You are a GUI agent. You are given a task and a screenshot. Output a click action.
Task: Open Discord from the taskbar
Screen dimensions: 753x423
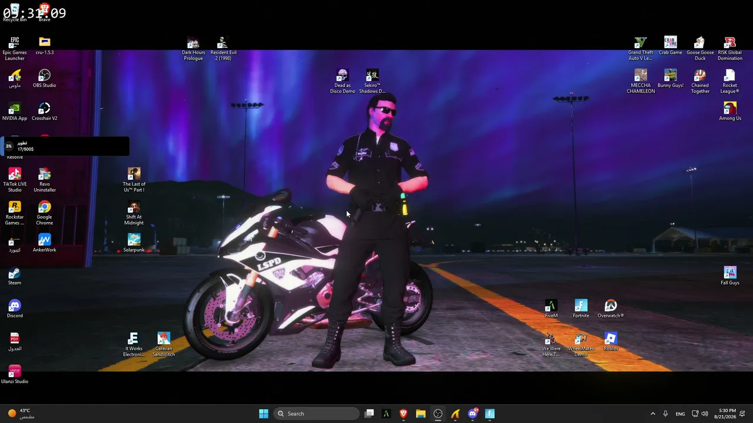pyautogui.click(x=473, y=414)
